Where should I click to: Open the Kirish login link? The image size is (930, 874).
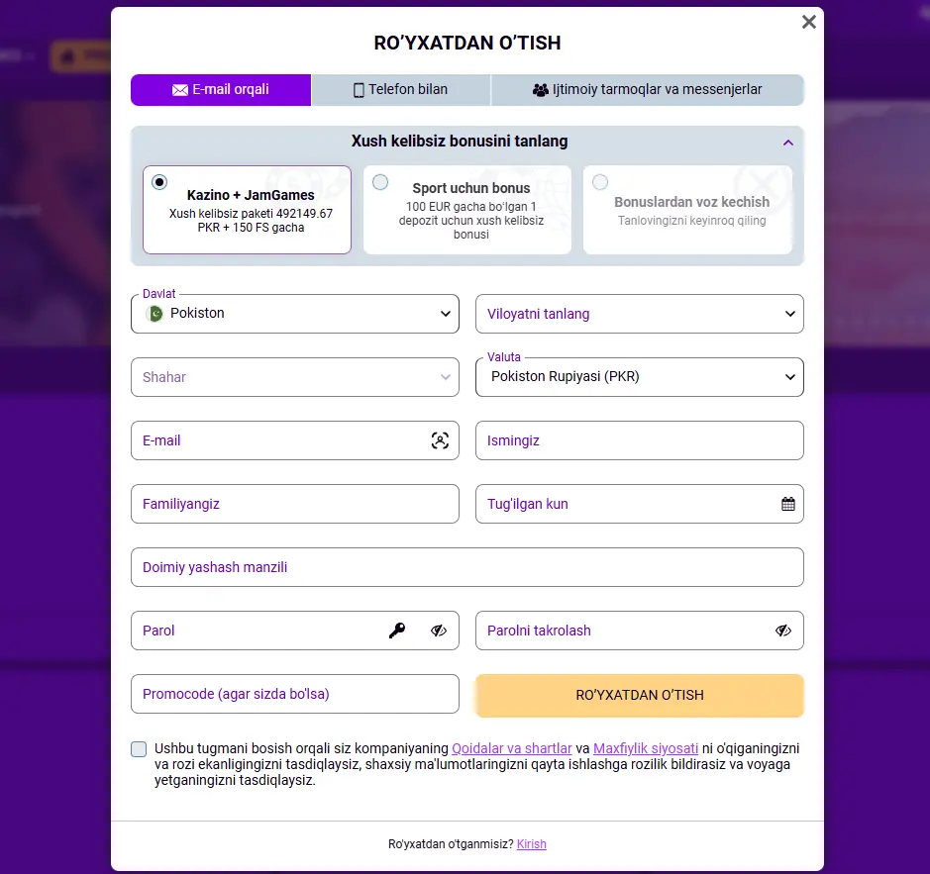(x=531, y=843)
